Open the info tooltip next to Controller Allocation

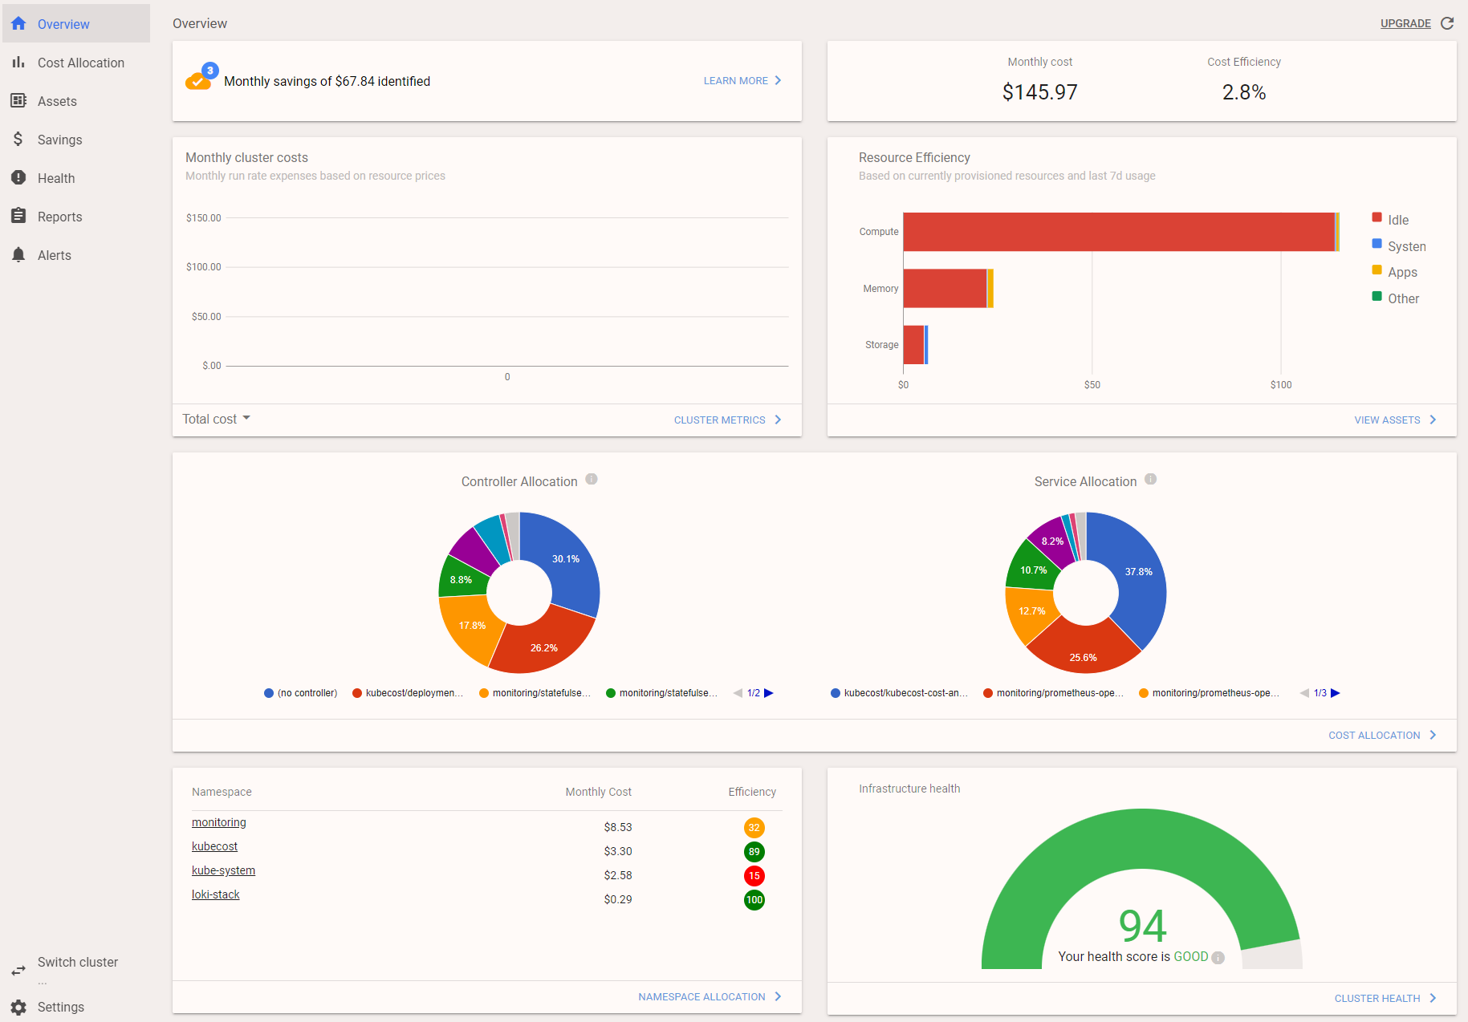pos(592,479)
